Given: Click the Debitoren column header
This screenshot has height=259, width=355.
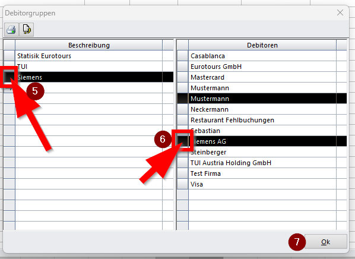Looking at the screenshot, I should [x=262, y=45].
